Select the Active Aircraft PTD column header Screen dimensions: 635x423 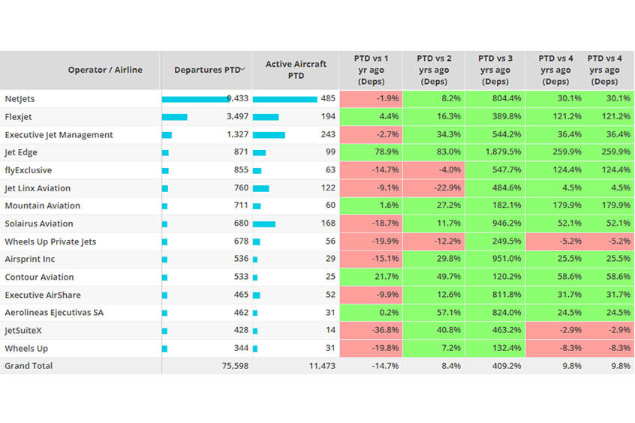click(296, 70)
